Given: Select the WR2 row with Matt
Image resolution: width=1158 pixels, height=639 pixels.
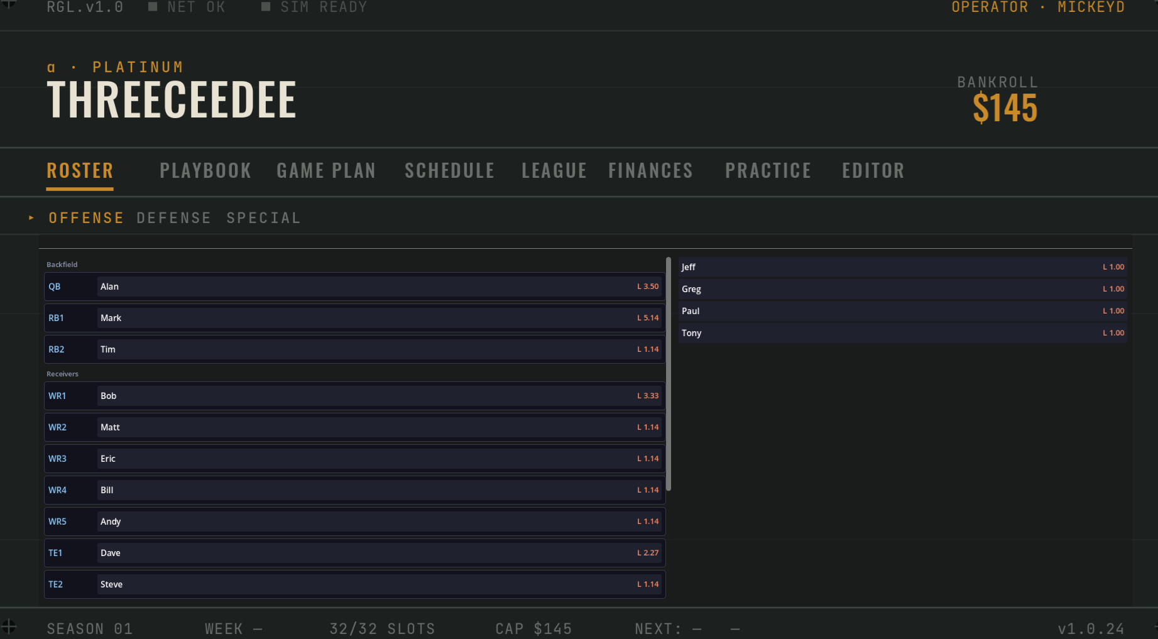Looking at the screenshot, I should (x=354, y=427).
